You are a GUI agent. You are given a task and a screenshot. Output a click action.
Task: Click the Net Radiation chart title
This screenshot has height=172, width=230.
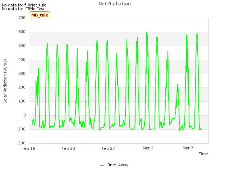click(115, 4)
